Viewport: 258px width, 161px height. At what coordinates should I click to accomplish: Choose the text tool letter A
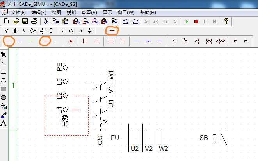pos(4,123)
